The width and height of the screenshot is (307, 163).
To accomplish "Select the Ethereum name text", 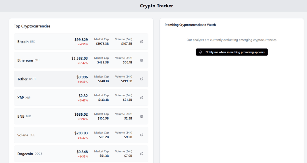I will [25, 60].
